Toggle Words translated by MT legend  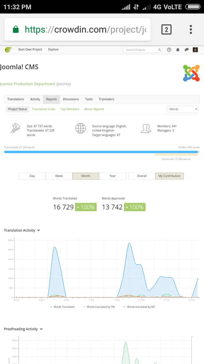(x=139, y=307)
